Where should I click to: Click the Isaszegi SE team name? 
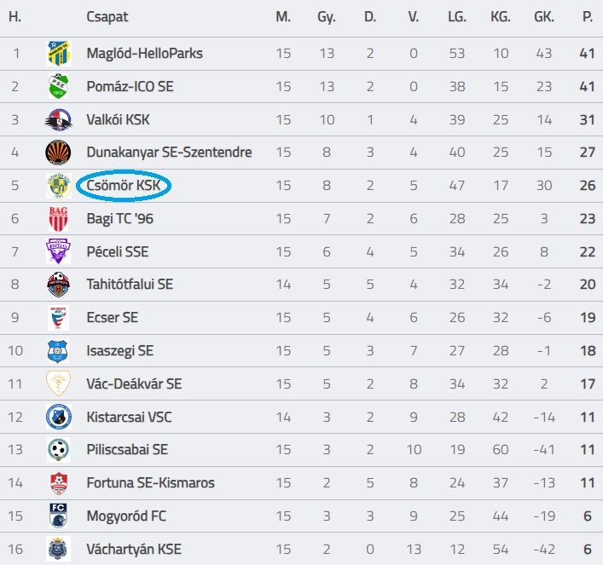click(x=120, y=351)
